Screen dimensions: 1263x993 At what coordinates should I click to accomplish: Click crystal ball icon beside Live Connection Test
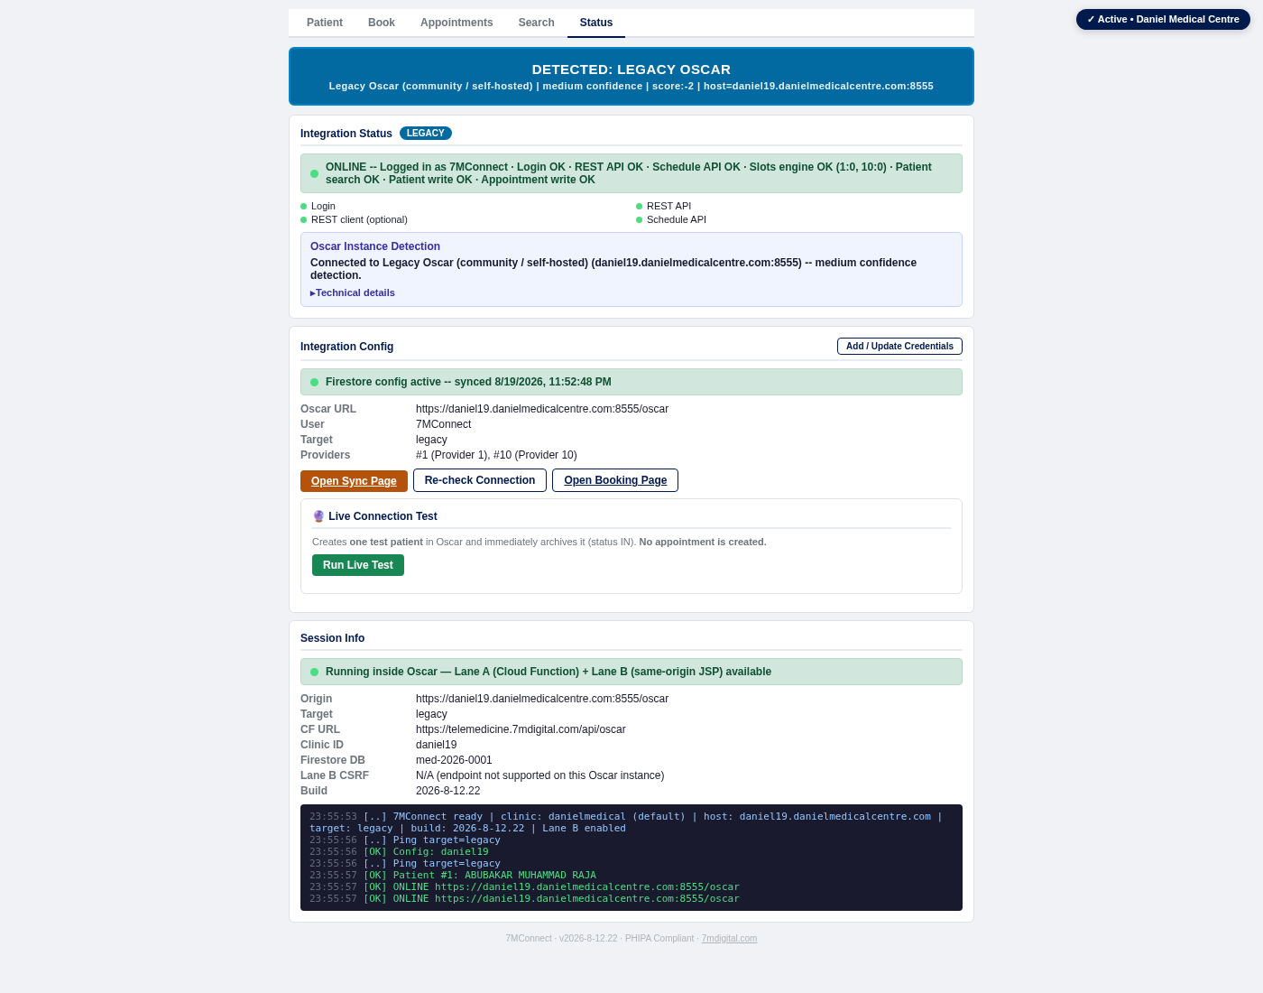(318, 516)
